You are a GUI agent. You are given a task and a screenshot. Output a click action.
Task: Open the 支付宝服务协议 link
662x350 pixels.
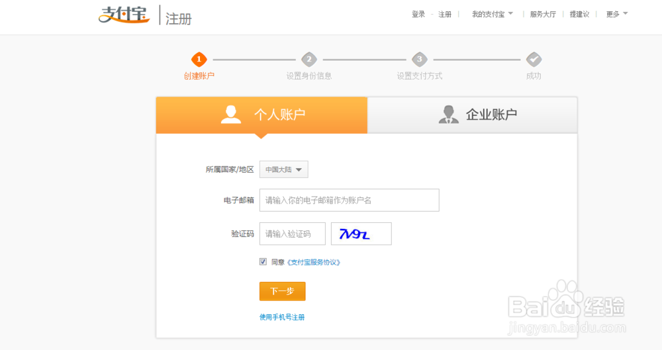313,262
